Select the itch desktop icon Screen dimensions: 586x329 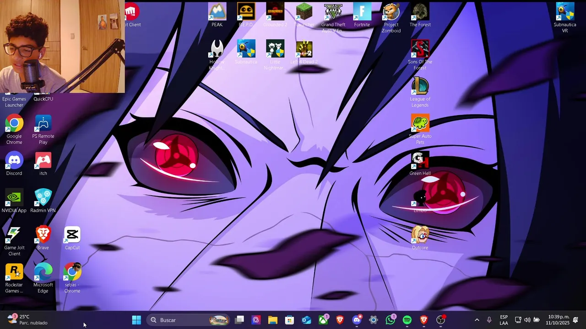pos(43,163)
